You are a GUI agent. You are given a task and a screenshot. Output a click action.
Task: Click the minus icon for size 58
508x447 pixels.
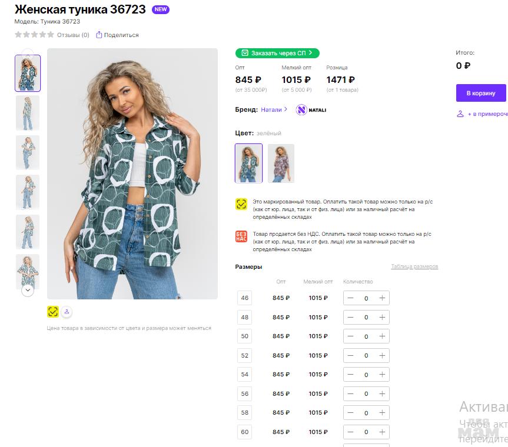point(351,413)
